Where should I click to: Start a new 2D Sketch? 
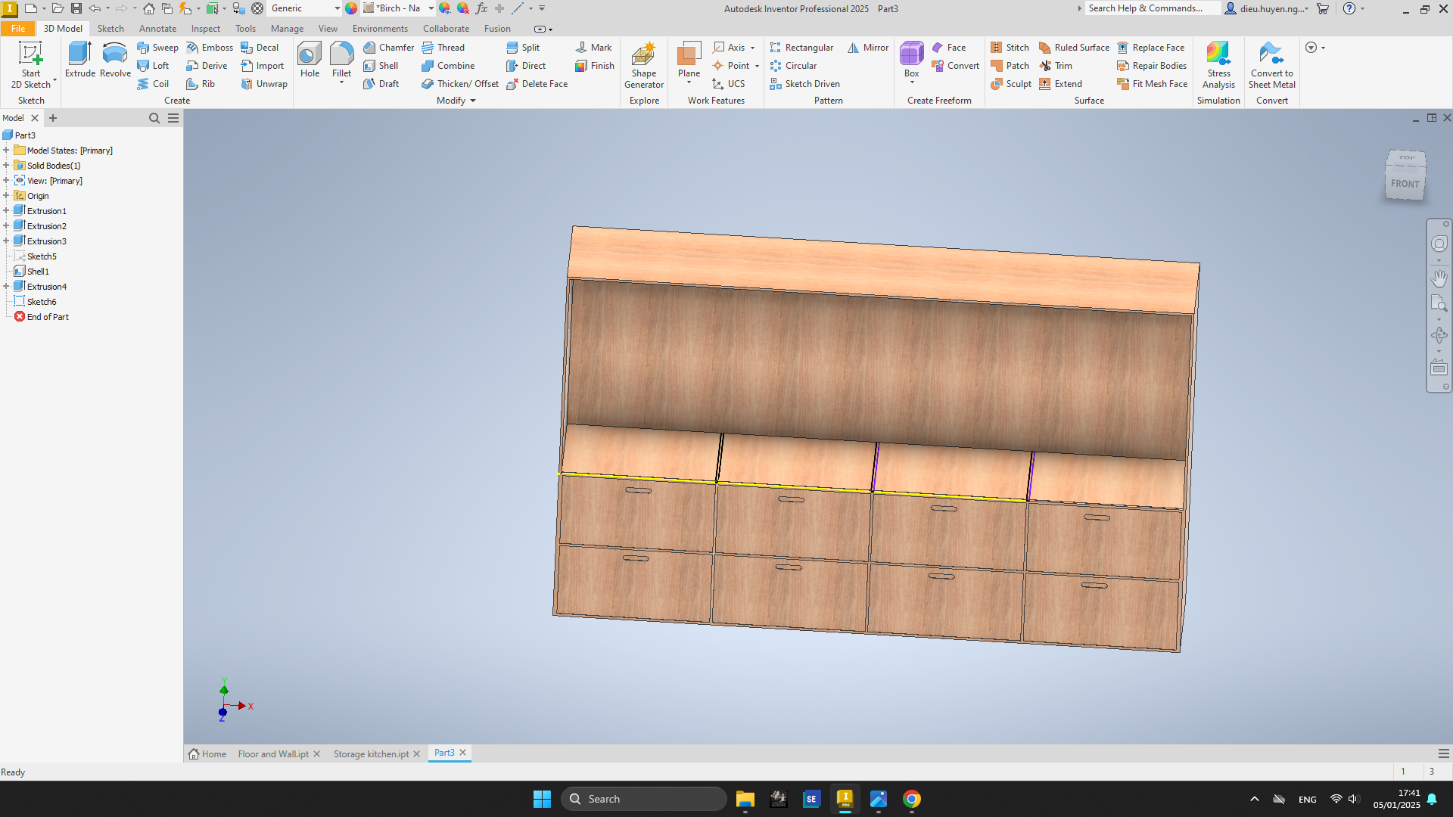pyautogui.click(x=31, y=65)
